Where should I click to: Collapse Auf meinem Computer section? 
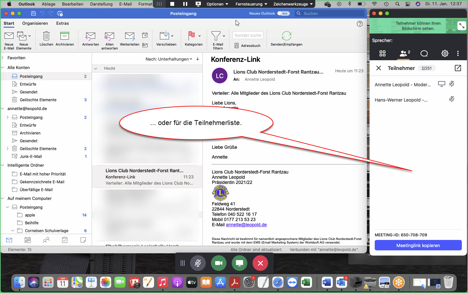(x=2, y=198)
